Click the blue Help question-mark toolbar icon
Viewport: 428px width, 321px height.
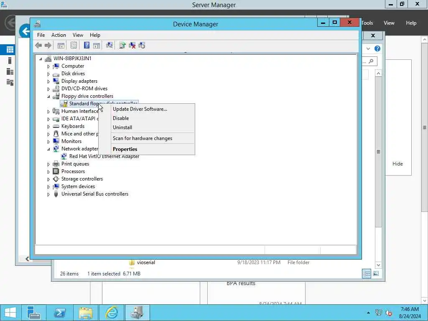[x=87, y=45]
